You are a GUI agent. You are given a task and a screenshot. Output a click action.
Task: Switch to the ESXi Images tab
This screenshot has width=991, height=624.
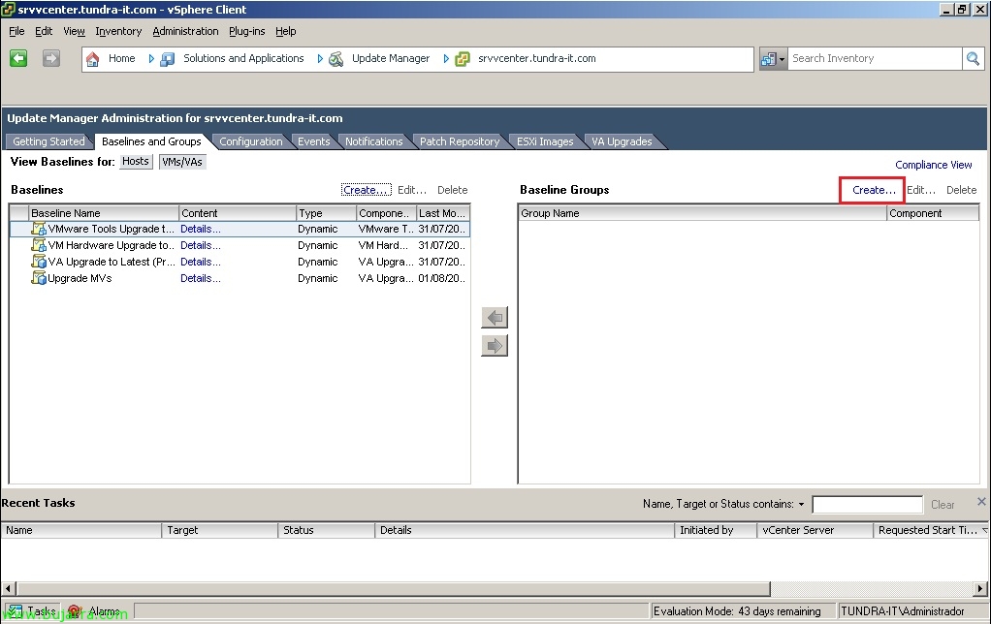pos(545,141)
